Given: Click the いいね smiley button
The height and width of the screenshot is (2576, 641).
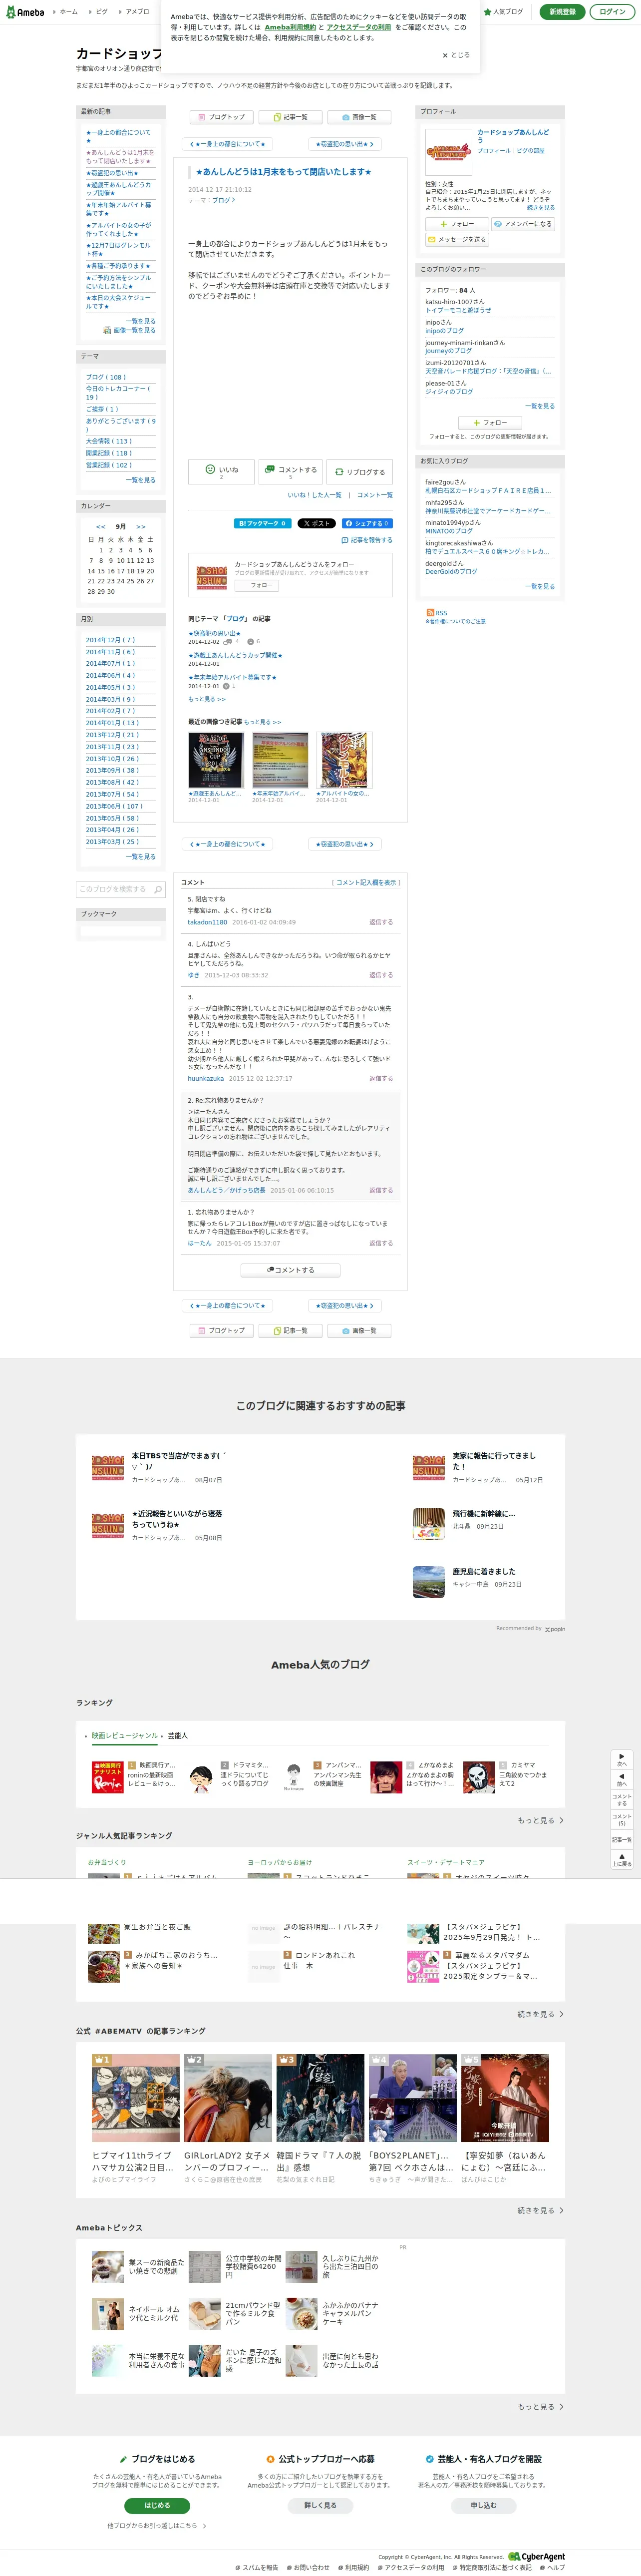Looking at the screenshot, I should [x=221, y=471].
